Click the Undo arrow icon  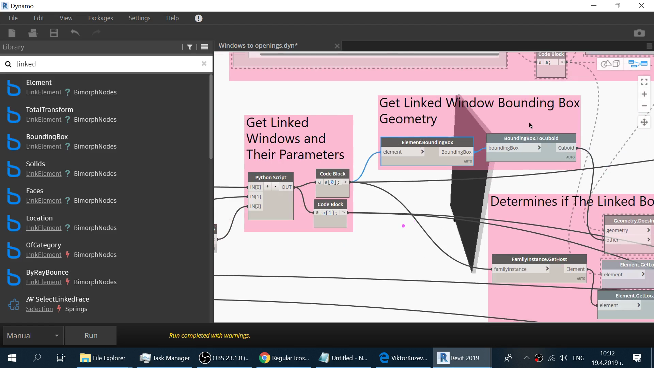tap(75, 33)
